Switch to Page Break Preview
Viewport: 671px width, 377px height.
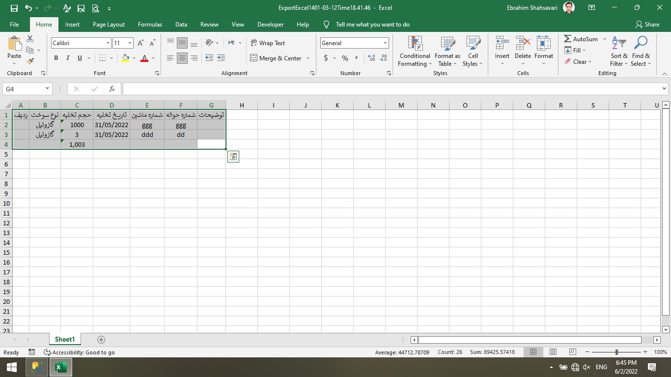[572, 352]
